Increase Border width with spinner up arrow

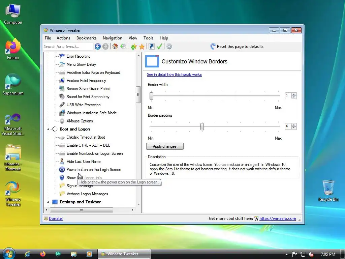point(294,94)
